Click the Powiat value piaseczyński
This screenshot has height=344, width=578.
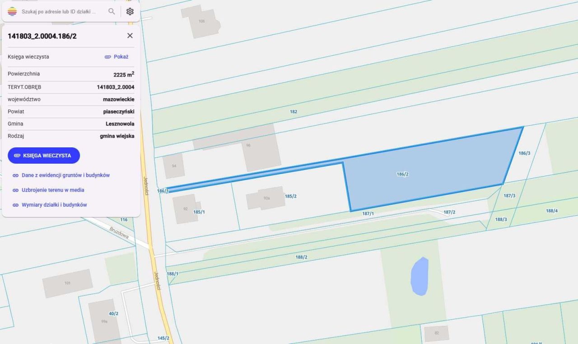[119, 111]
